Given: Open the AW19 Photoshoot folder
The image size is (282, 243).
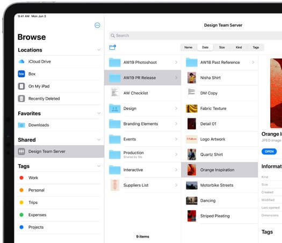Looking at the screenshot, I should tap(143, 62).
